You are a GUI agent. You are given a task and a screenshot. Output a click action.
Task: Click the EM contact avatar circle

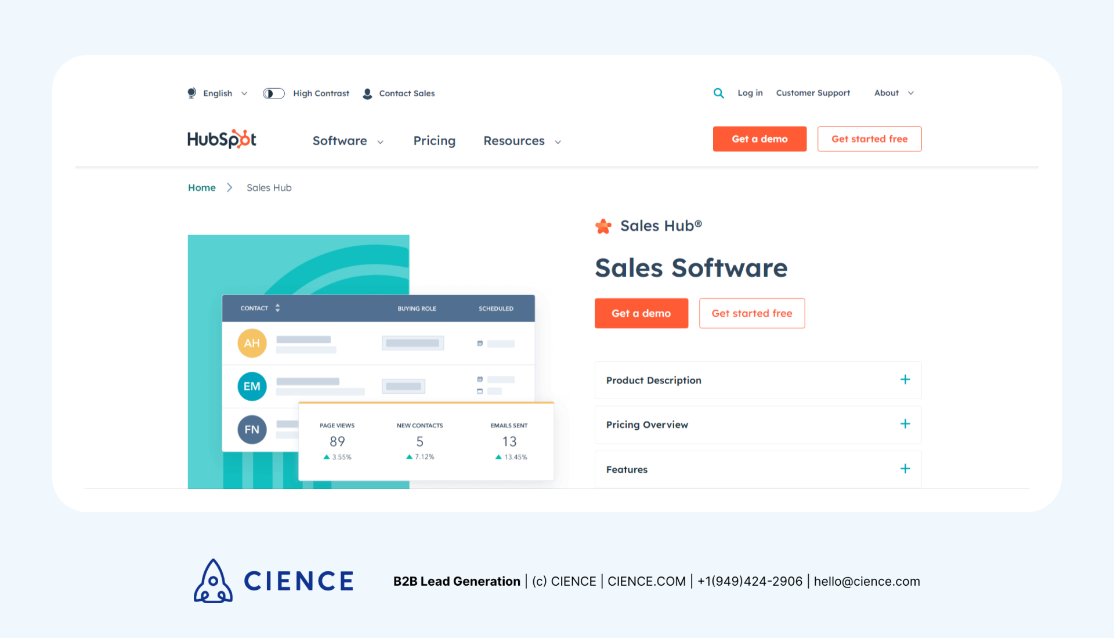click(x=251, y=386)
